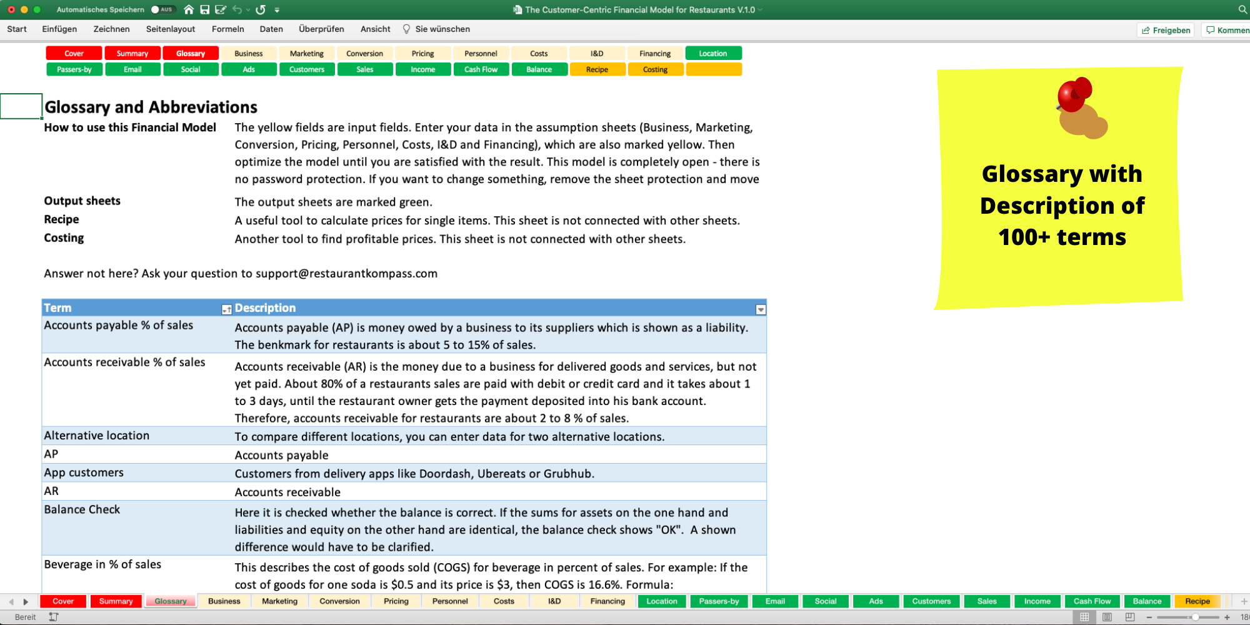The width and height of the screenshot is (1250, 625).
Task: Open the Ansicht ribbon tab
Action: coord(375,29)
